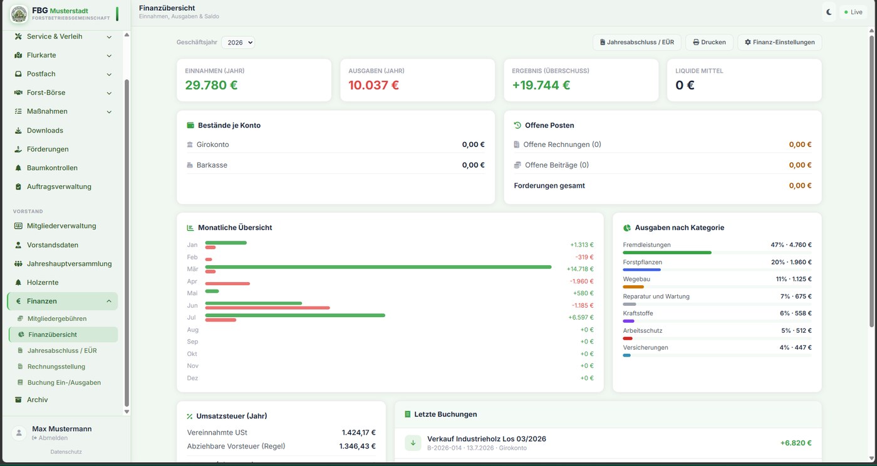Click the FBG Musterstadt logo emblem
The image size is (877, 466).
[19, 14]
